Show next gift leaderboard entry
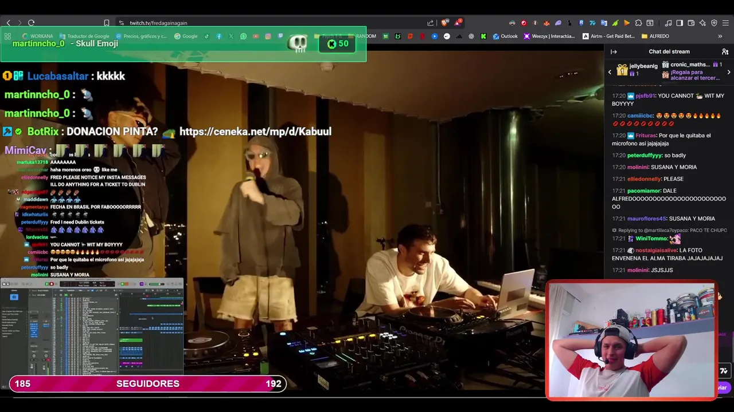The width and height of the screenshot is (734, 412). (x=728, y=72)
